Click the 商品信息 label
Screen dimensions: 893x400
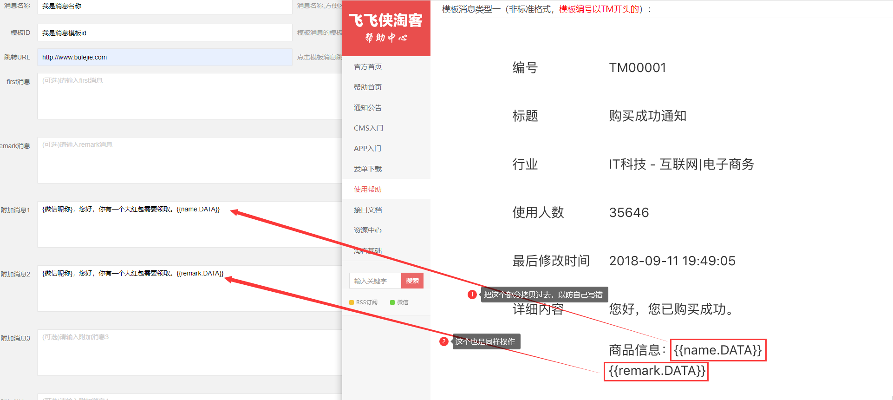coord(639,350)
